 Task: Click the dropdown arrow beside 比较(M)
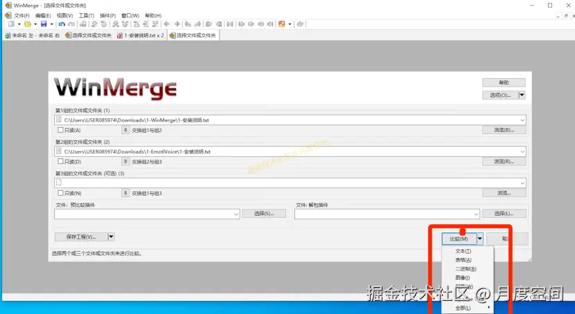pos(479,239)
